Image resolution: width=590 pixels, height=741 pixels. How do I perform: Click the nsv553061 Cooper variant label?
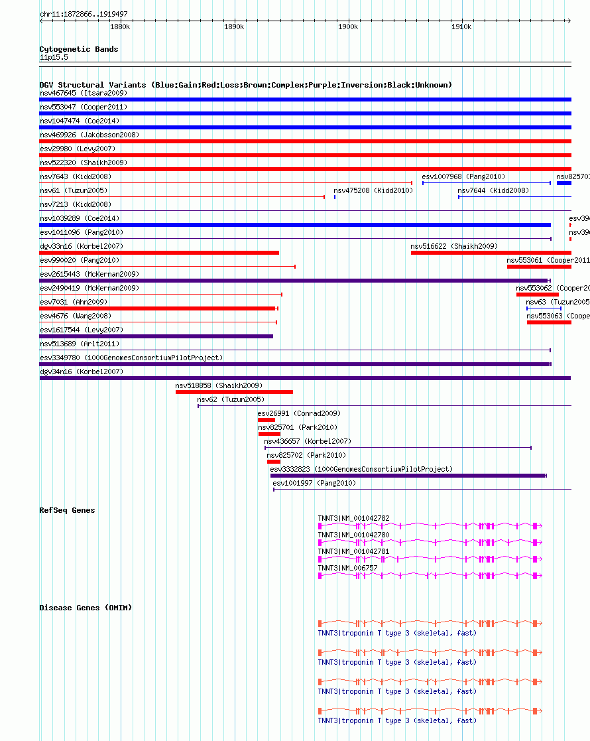point(548,261)
